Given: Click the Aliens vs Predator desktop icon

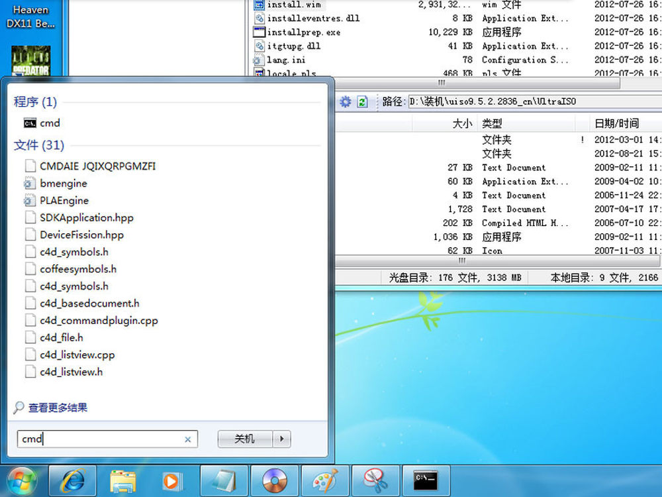Looking at the screenshot, I should click(x=31, y=61).
